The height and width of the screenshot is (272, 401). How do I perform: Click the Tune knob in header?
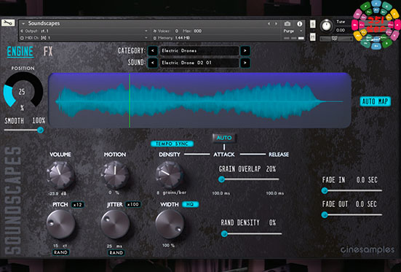click(x=326, y=26)
